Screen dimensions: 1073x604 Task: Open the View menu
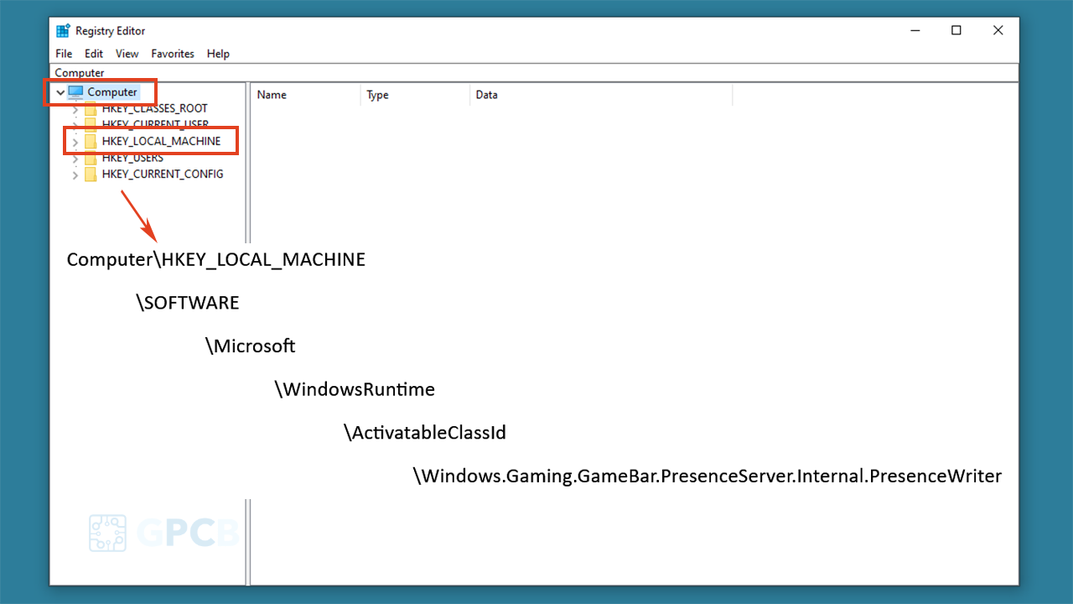pyautogui.click(x=127, y=54)
